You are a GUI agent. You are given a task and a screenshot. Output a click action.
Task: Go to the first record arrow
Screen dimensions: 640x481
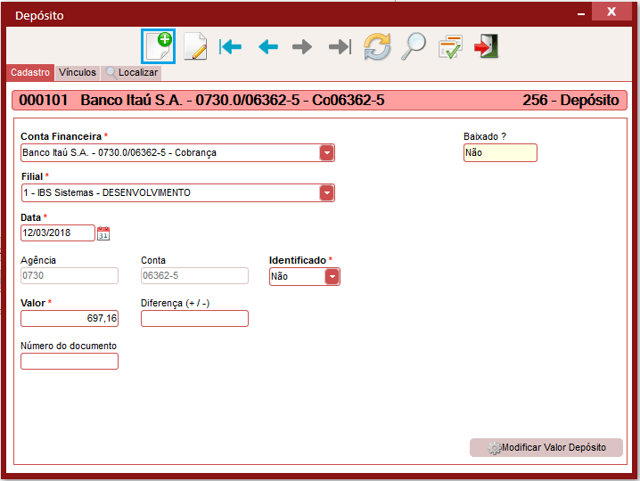[x=230, y=46]
